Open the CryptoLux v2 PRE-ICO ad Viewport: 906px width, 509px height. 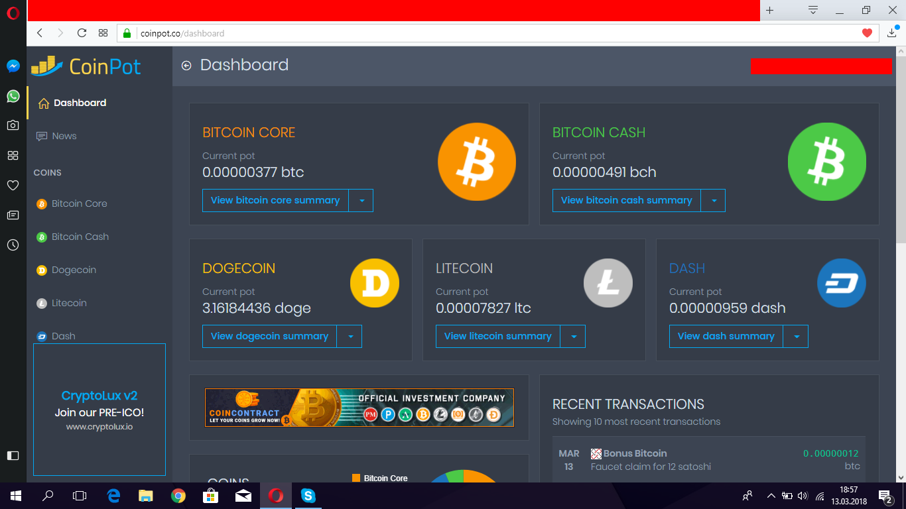99,410
